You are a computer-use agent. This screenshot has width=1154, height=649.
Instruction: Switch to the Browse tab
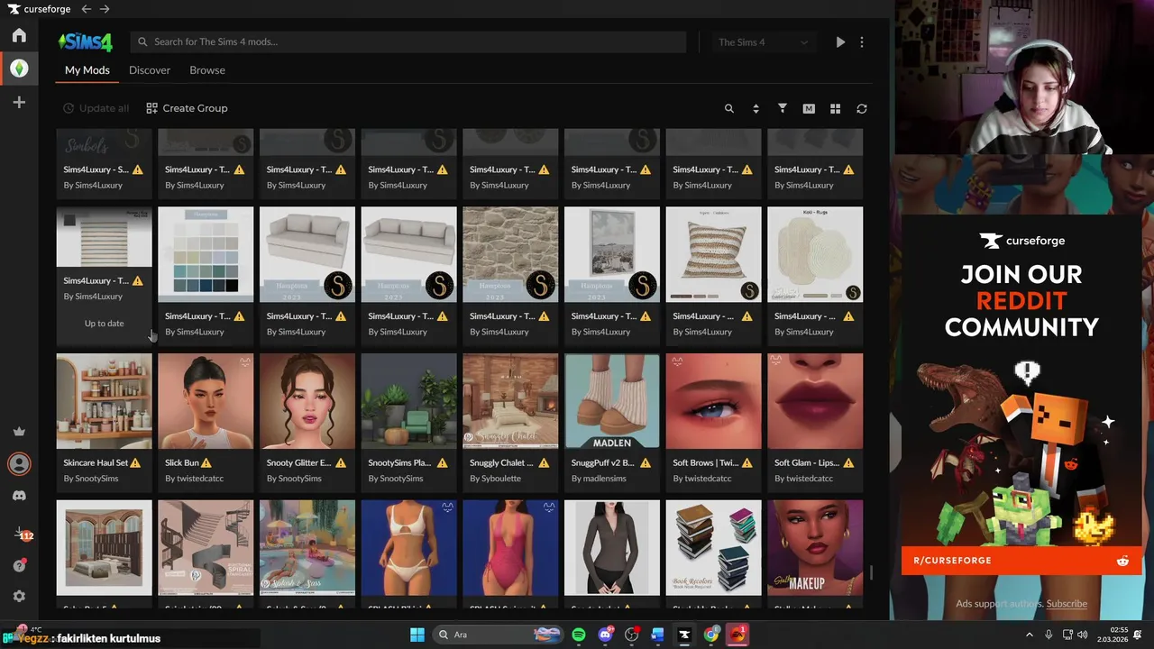coord(207,70)
